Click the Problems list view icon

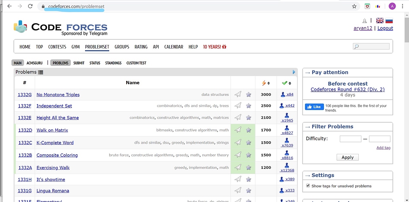coord(41,72)
